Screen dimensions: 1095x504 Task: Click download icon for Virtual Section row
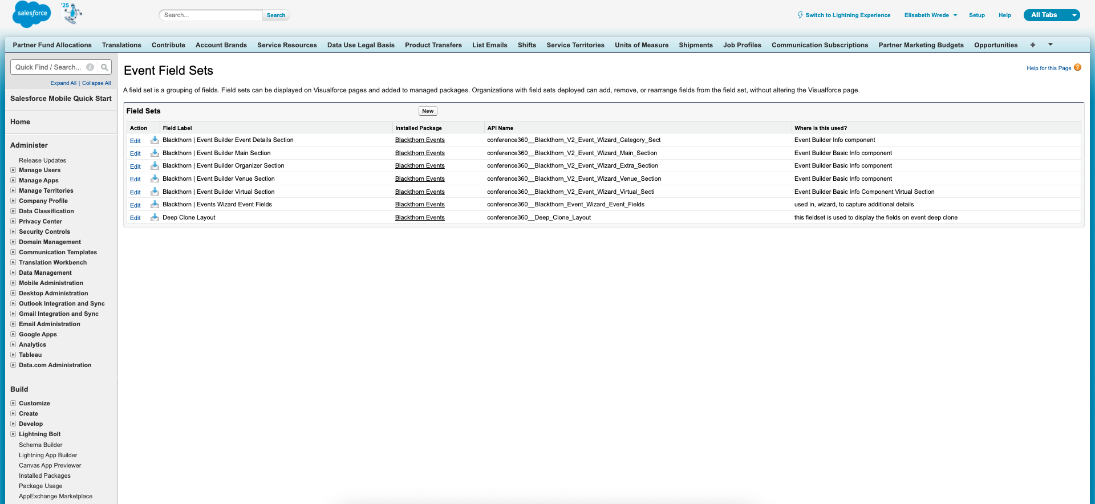(x=155, y=192)
